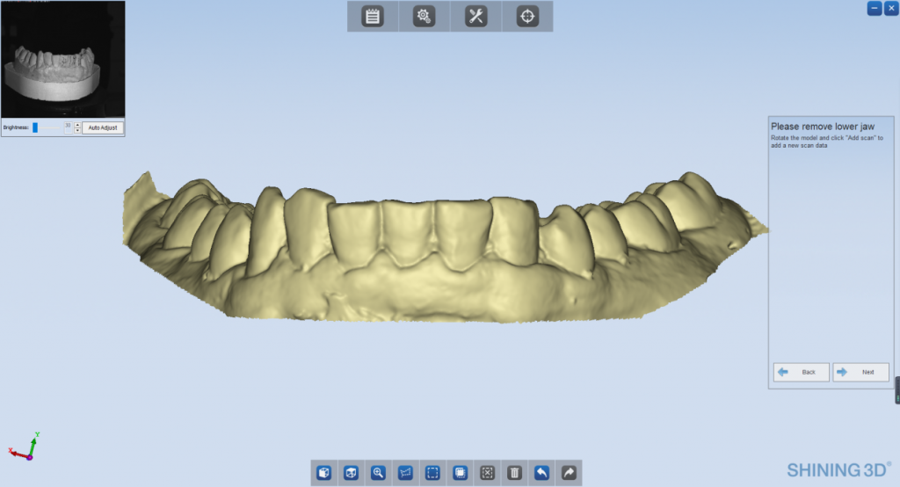The height and width of the screenshot is (487, 900).
Task: Click the Back button
Action: click(802, 372)
